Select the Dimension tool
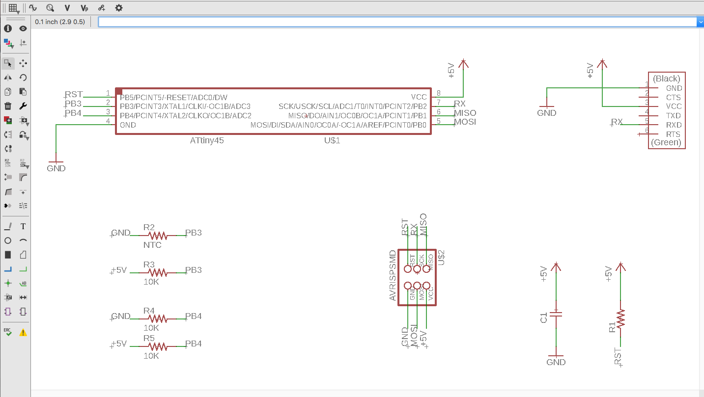The width and height of the screenshot is (704, 397). (x=23, y=297)
